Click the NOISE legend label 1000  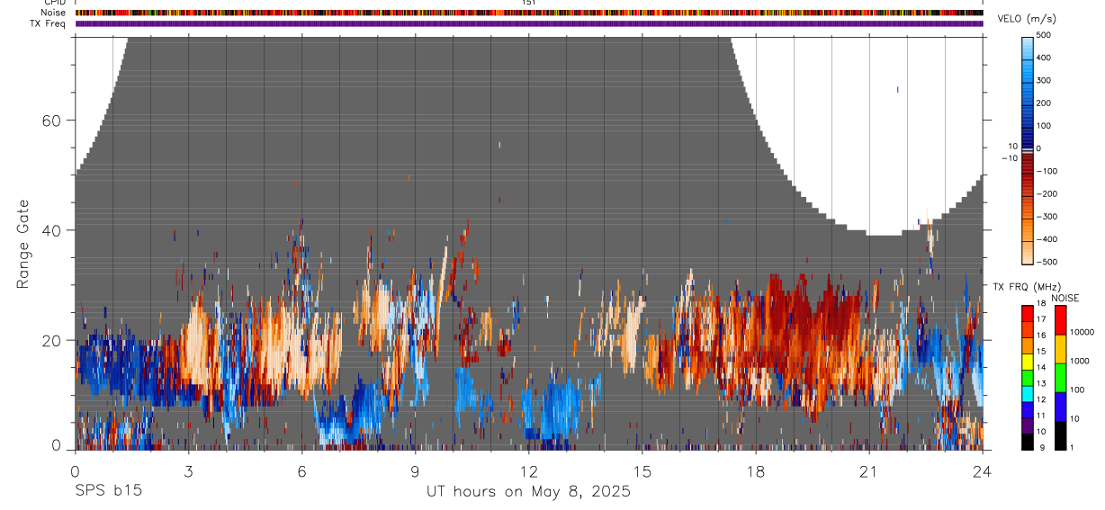(x=1080, y=362)
